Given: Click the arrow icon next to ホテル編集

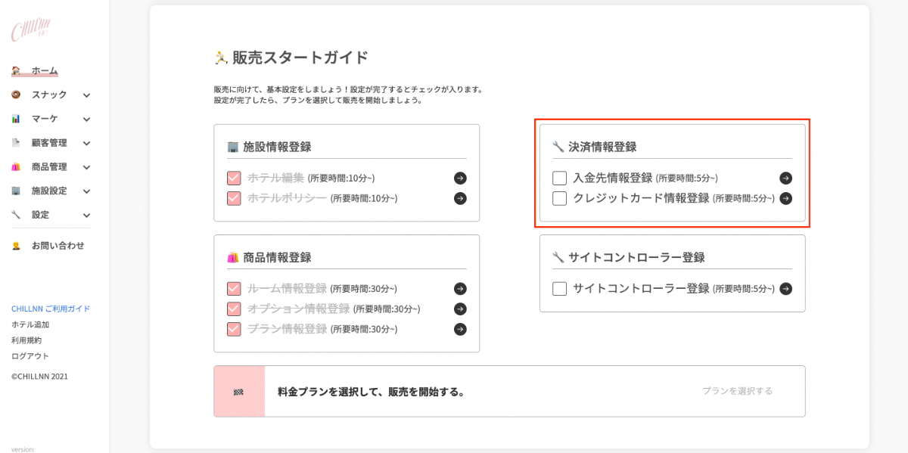Looking at the screenshot, I should [x=460, y=178].
